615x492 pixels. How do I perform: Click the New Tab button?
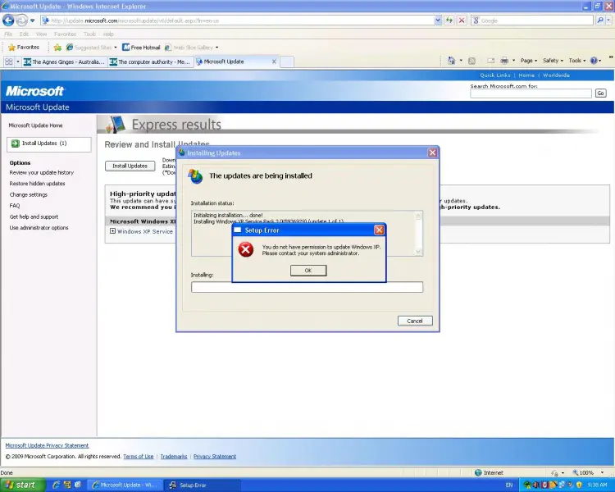click(x=287, y=61)
